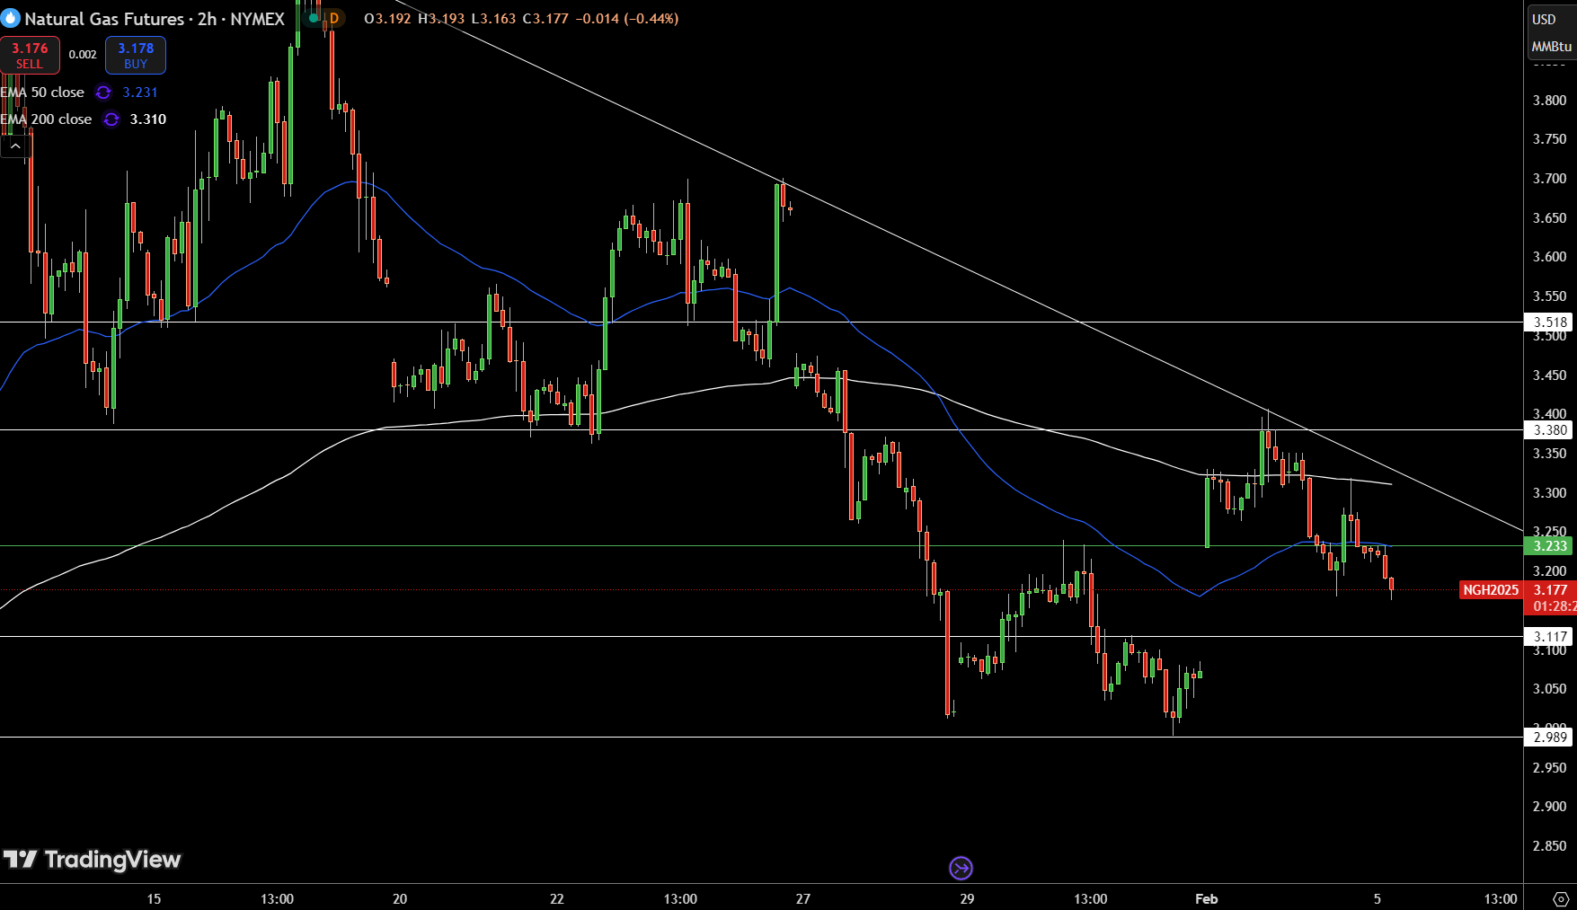This screenshot has width=1577, height=910.
Task: Click the natural gas flame symbol icon
Action: tap(11, 18)
